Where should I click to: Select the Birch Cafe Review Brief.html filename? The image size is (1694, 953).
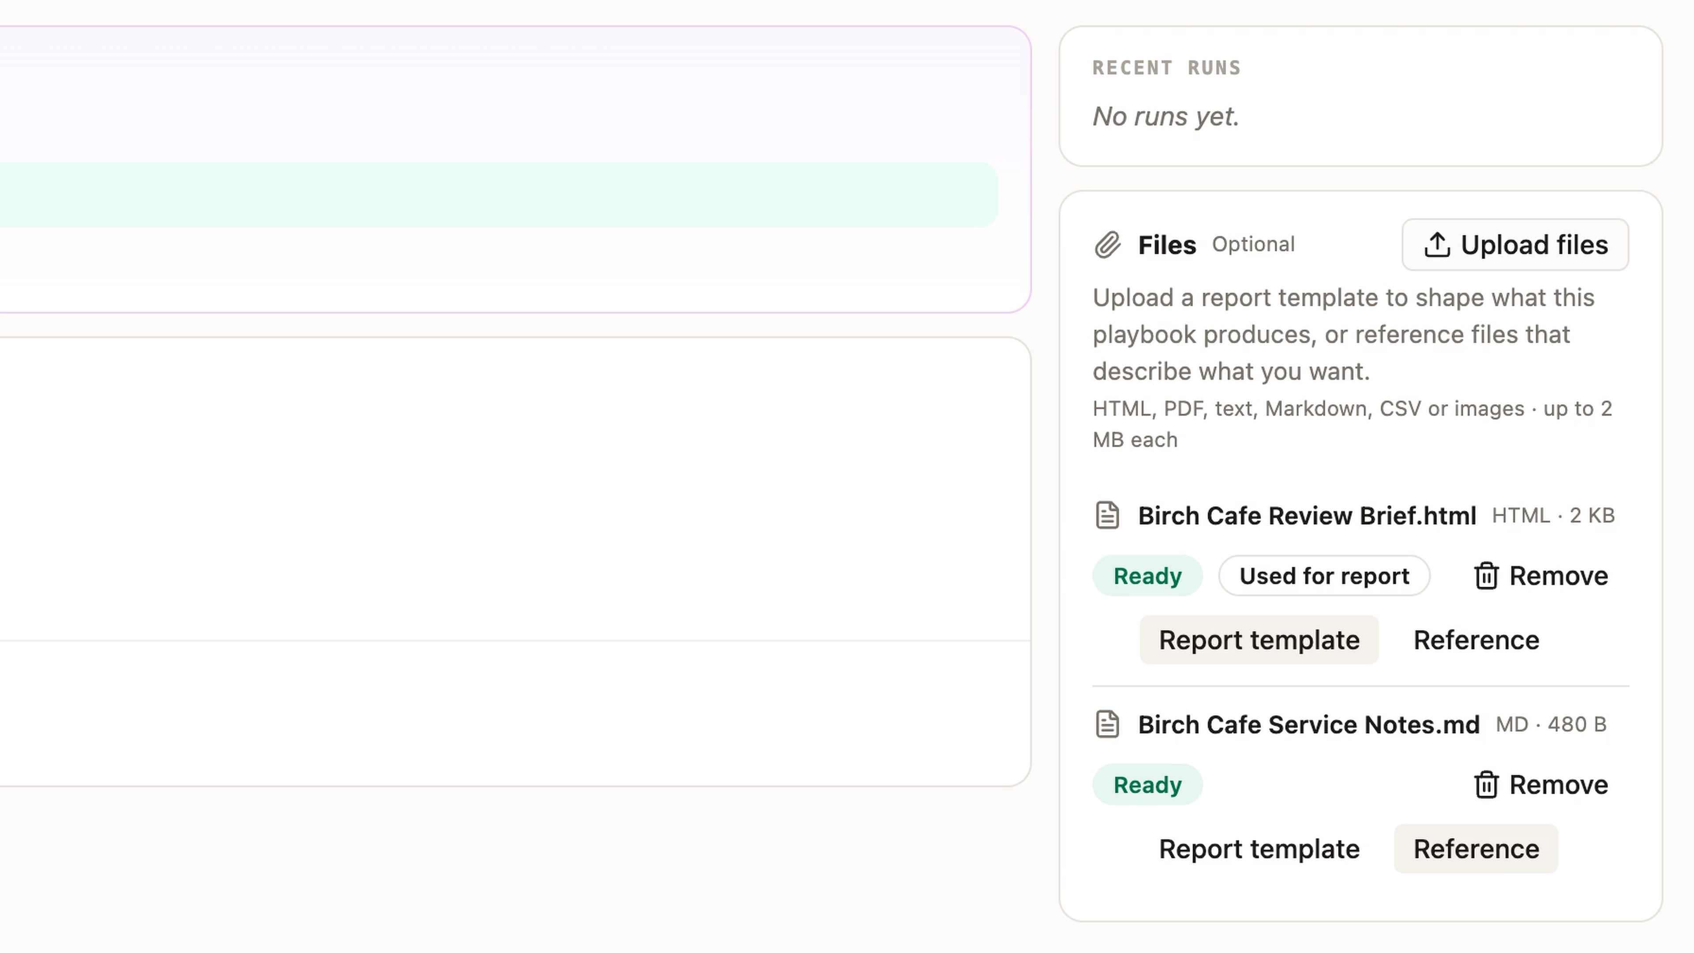point(1307,516)
